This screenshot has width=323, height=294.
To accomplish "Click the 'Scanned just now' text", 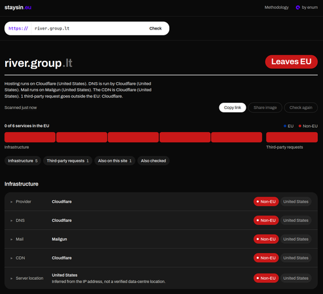I will pyautogui.click(x=21, y=108).
